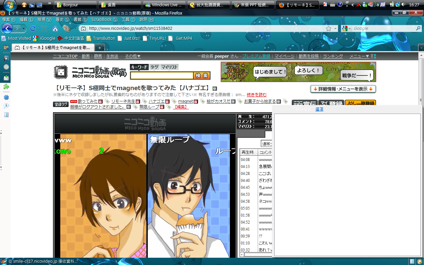Image resolution: width=424 pixels, height=265 pixels.
Task: Click the 動画を投稿 link
Action: tap(309, 56)
